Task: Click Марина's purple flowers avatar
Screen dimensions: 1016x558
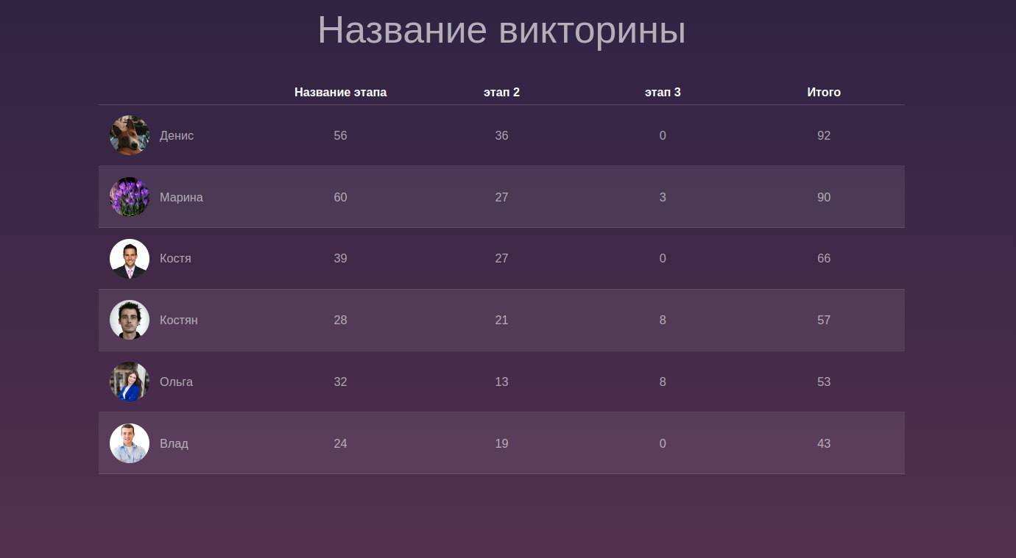Action: click(130, 197)
